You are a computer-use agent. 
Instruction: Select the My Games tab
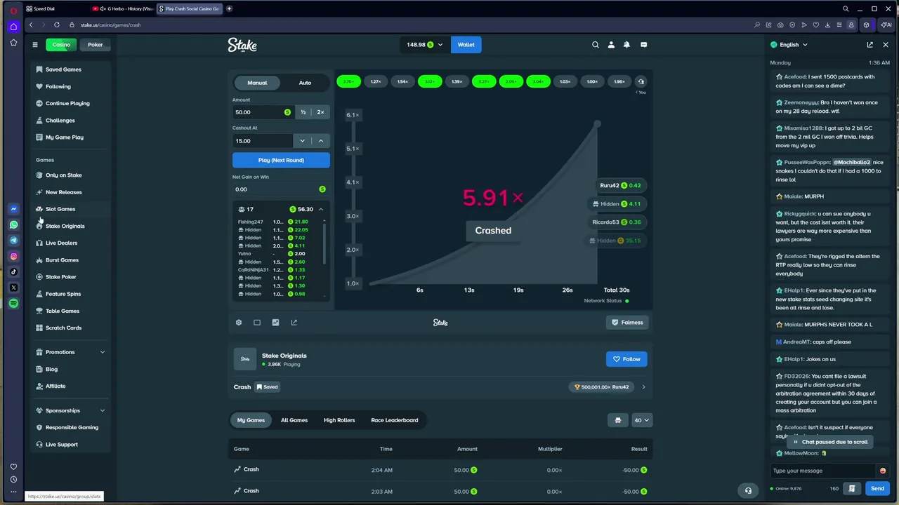click(251, 420)
